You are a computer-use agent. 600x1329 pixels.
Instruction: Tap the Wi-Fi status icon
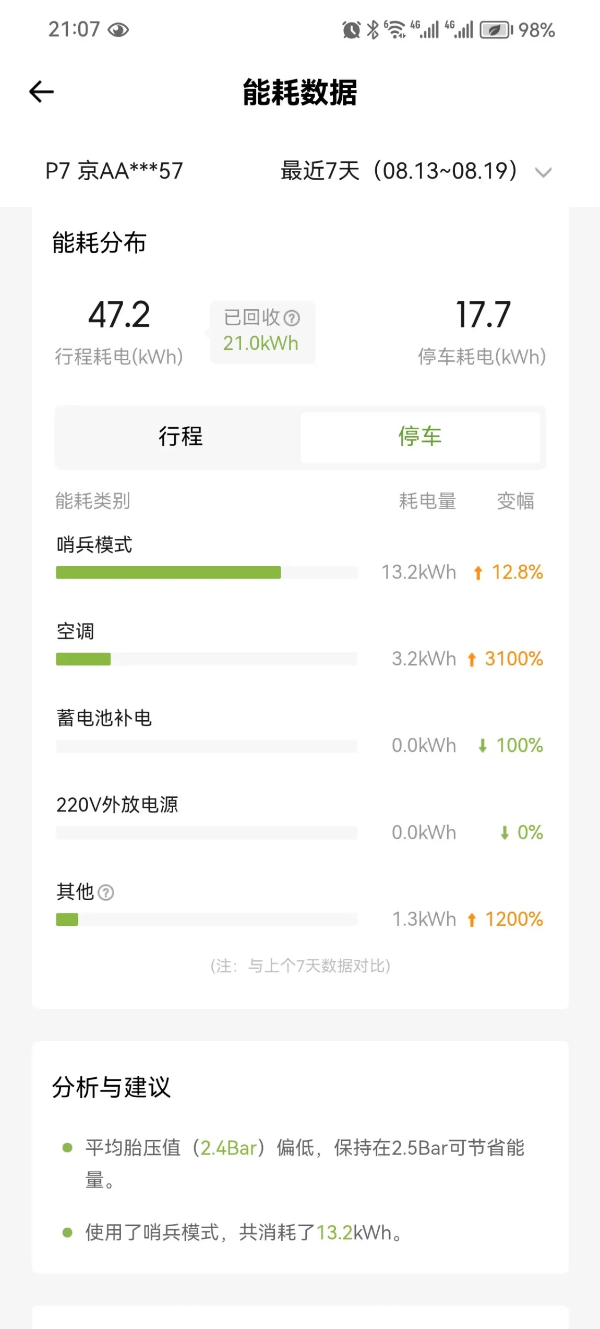point(395,30)
